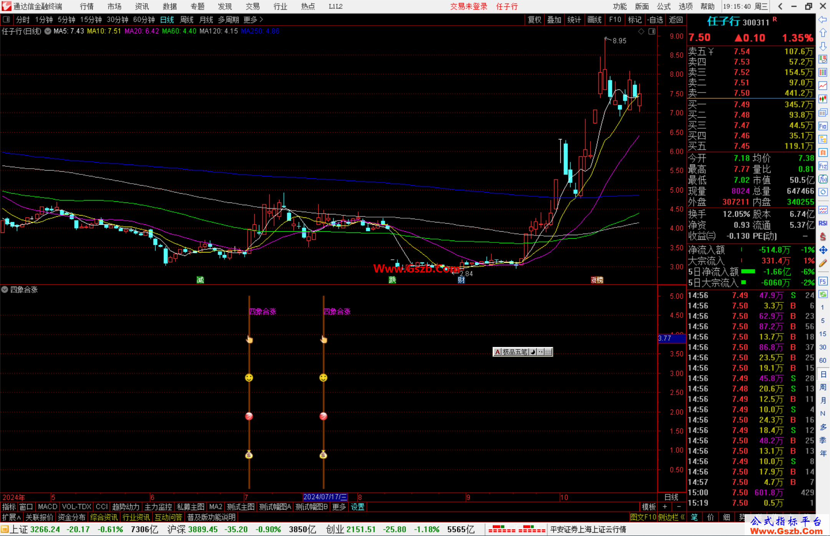Switch to 30-minute period in right sidebar
This screenshot has width=830, height=536.
point(822,347)
